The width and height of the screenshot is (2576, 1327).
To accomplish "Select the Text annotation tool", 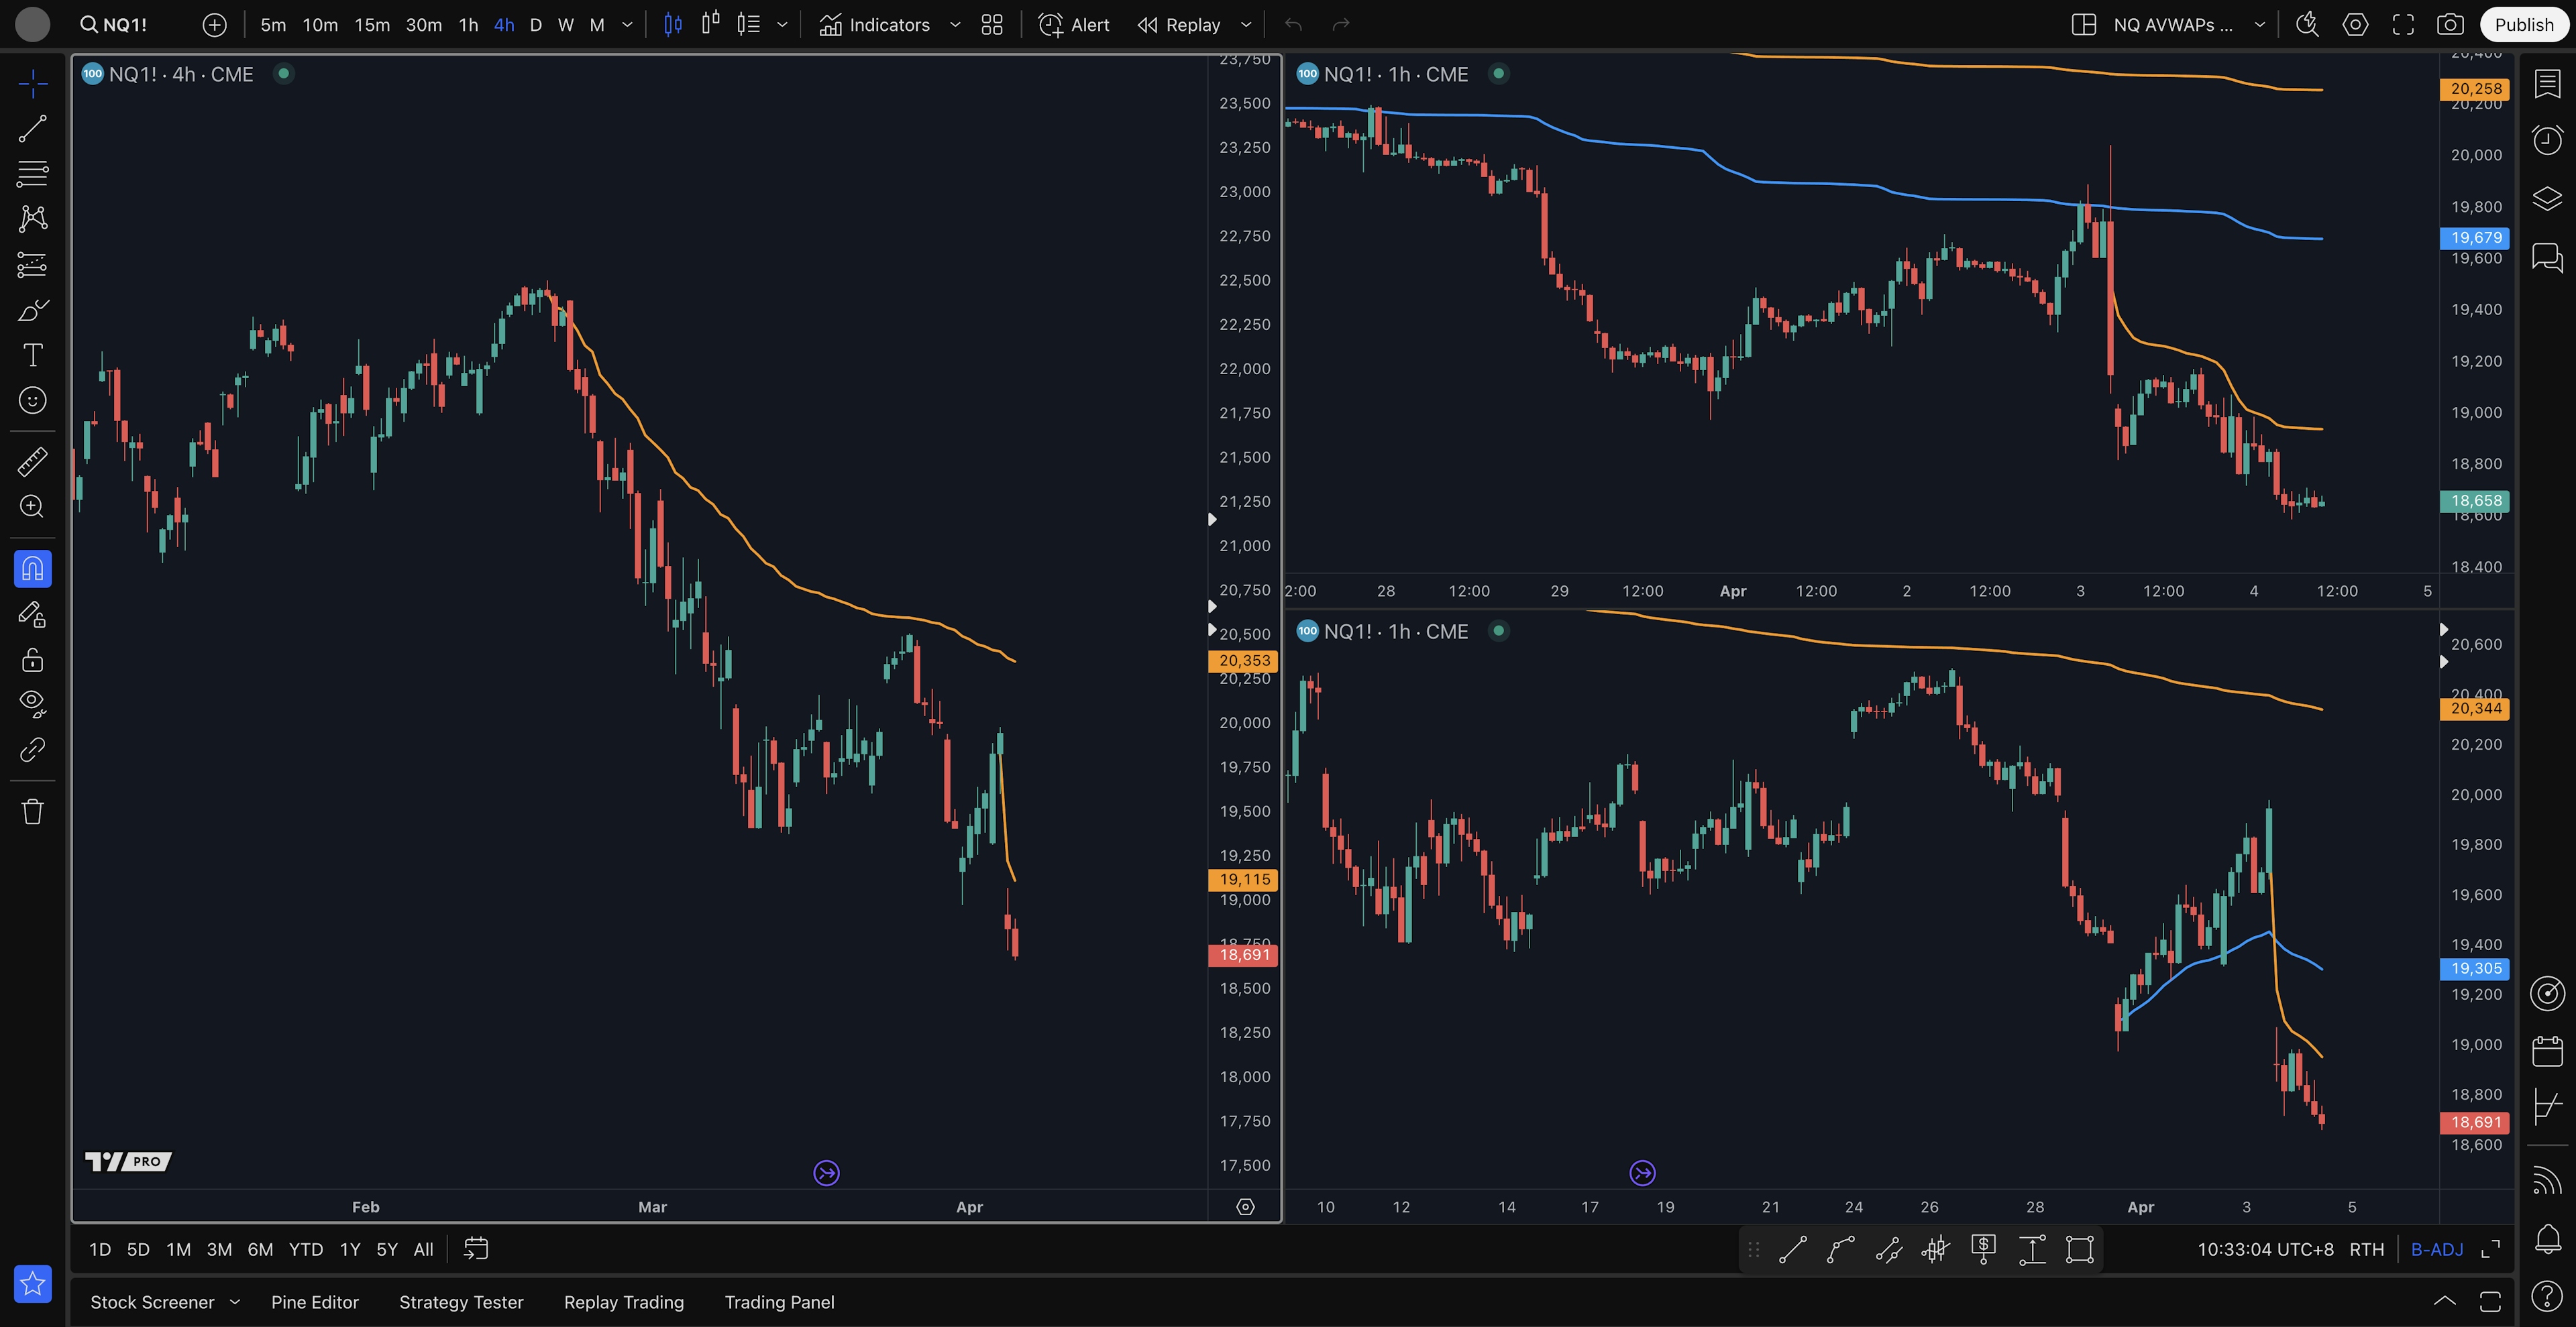I will (x=32, y=355).
